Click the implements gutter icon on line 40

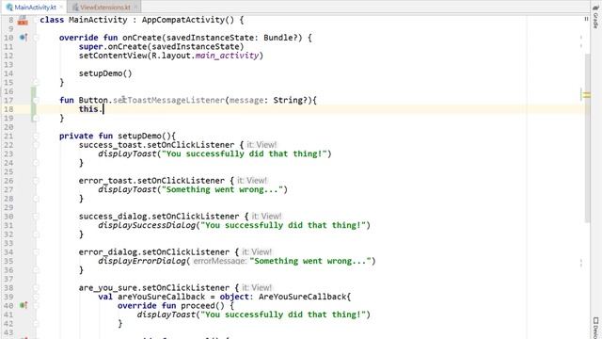pyautogui.click(x=24, y=305)
